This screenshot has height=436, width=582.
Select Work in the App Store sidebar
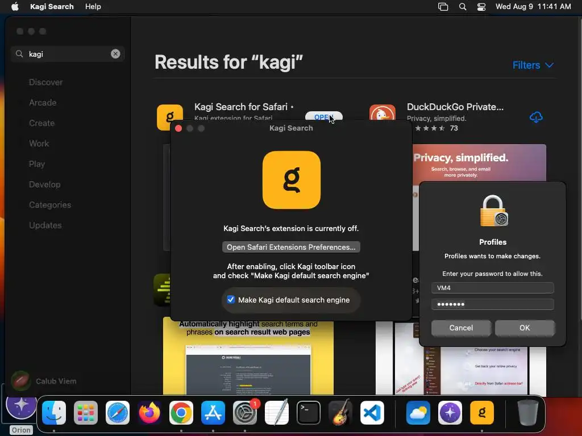(39, 144)
